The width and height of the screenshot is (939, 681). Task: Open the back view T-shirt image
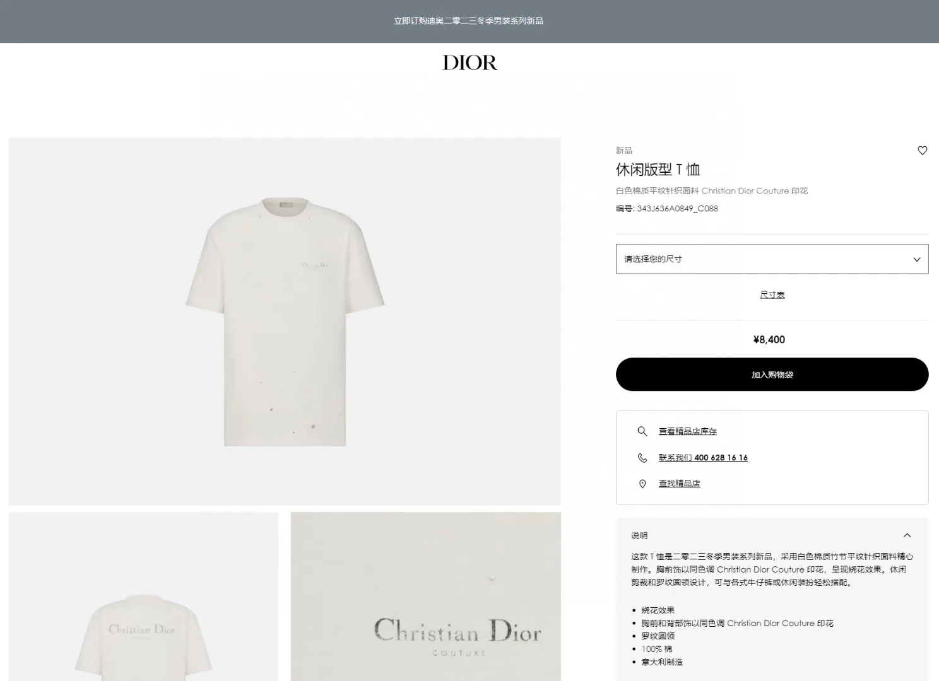(143, 597)
